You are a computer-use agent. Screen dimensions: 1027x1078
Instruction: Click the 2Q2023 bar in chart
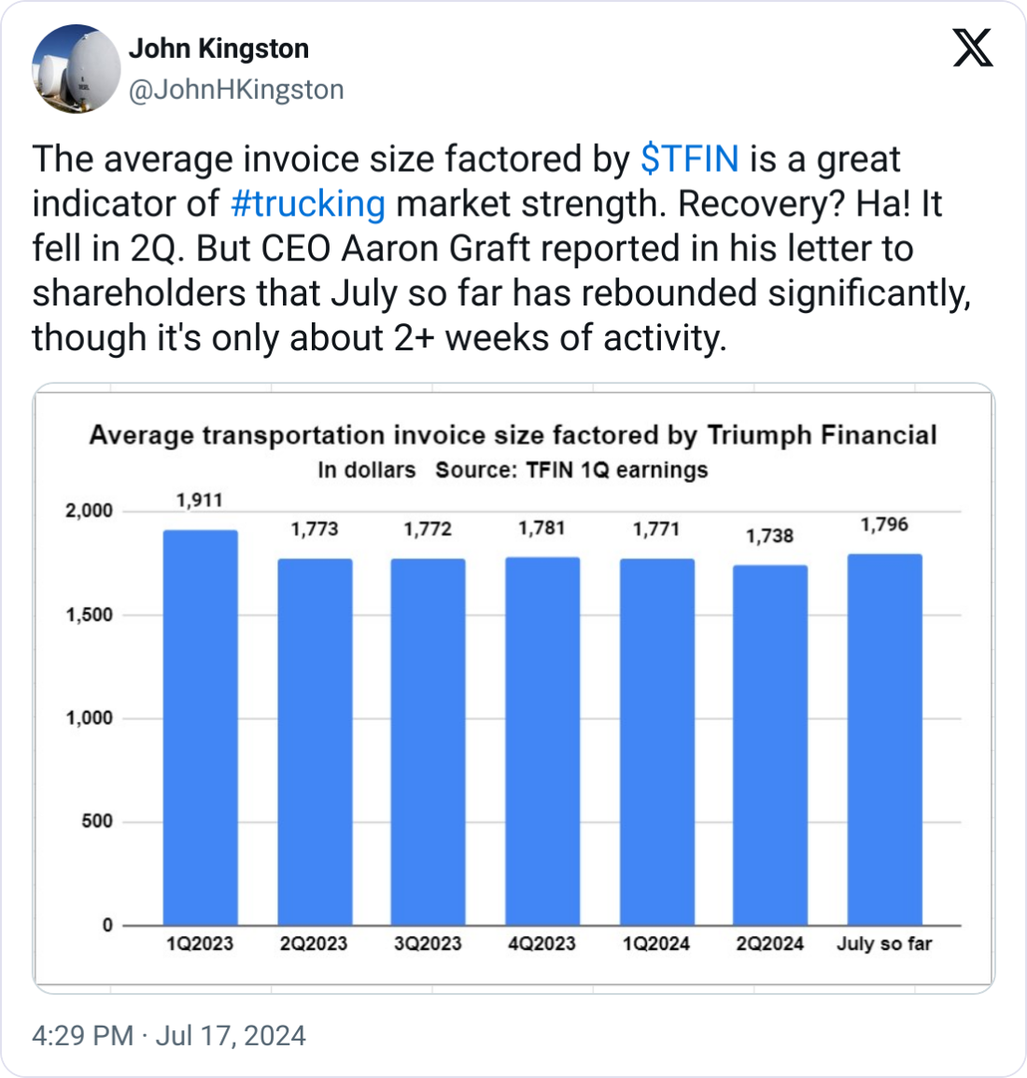pyautogui.click(x=315, y=743)
